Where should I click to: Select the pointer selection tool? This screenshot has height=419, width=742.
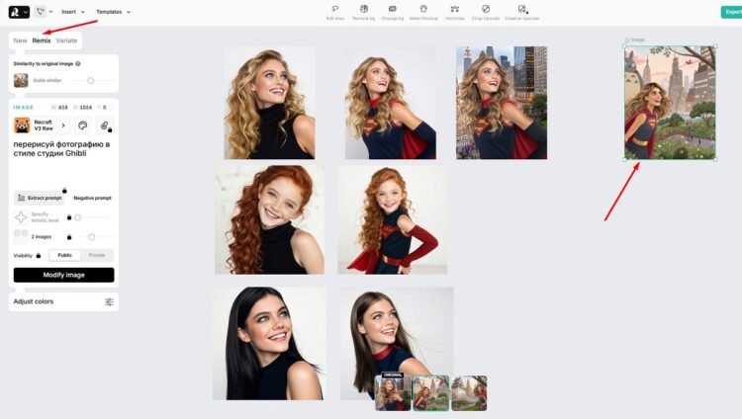pyautogui.click(x=41, y=12)
